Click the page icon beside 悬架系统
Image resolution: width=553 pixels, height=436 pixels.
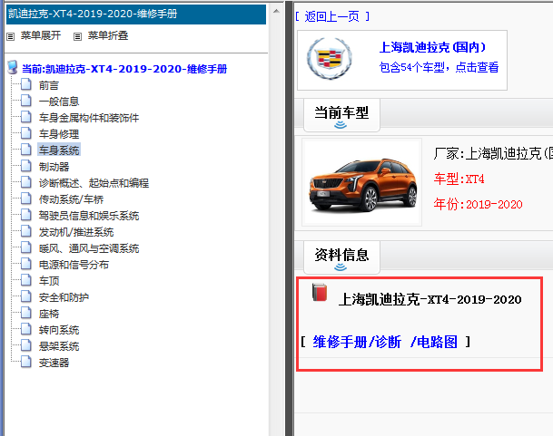point(26,346)
